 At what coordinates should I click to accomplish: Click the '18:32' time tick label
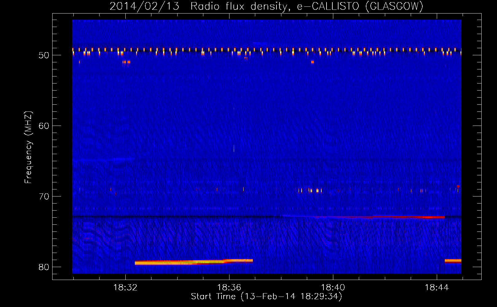coord(125,288)
